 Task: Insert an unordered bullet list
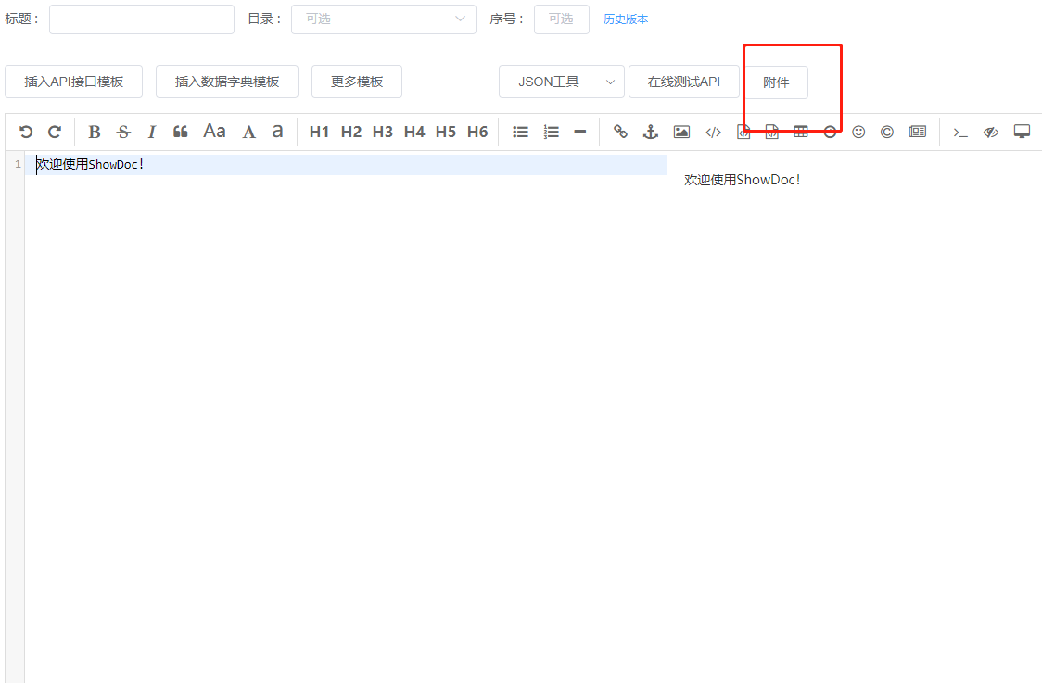pos(520,132)
